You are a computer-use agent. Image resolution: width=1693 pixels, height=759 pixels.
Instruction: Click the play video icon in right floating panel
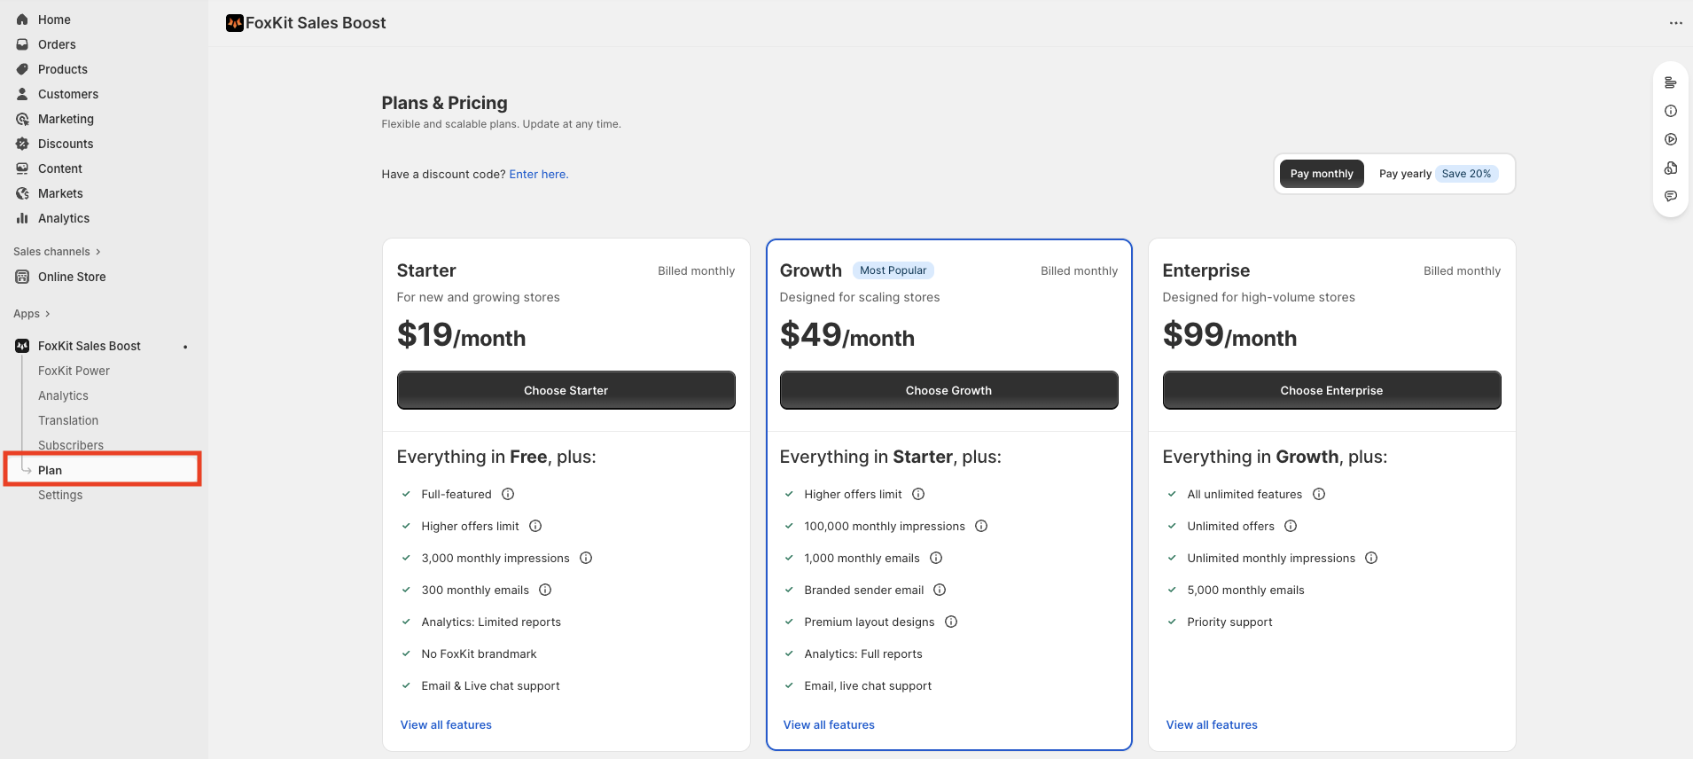coord(1671,139)
